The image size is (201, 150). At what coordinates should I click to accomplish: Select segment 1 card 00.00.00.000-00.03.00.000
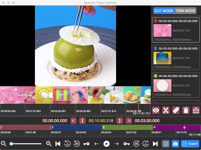pos(176,30)
